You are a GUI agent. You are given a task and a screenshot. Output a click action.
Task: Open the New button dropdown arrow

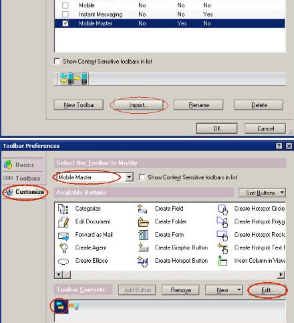tap(239, 290)
